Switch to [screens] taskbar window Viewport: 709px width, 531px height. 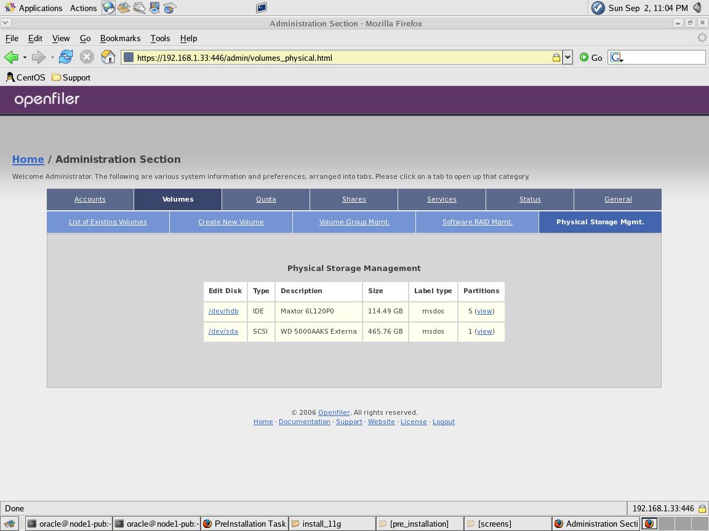click(508, 524)
